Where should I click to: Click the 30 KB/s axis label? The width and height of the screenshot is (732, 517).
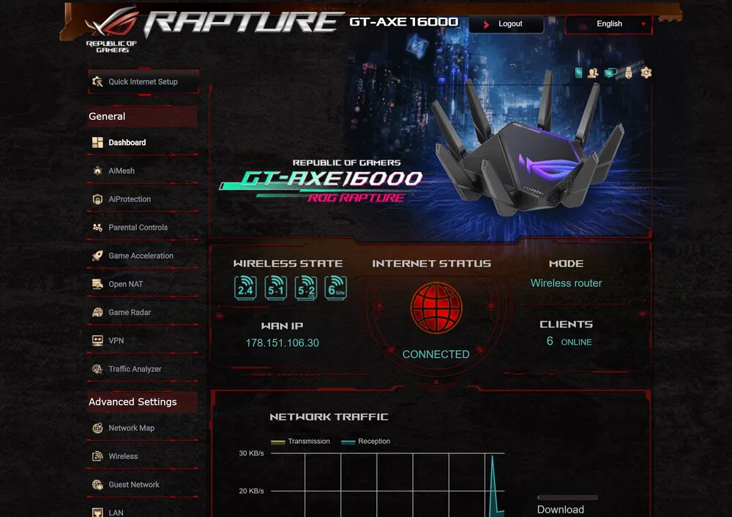[x=251, y=453]
